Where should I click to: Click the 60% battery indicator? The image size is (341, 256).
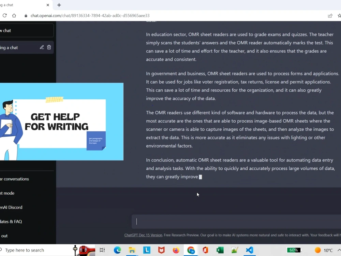coord(294,250)
